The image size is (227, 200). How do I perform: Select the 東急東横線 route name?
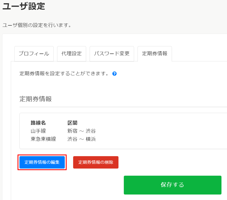click(43, 139)
